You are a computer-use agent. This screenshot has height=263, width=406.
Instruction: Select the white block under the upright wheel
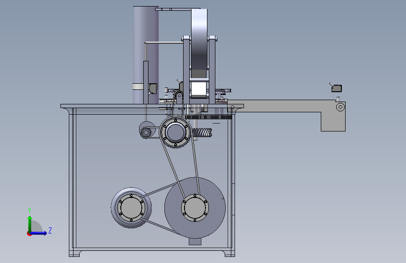tap(199, 89)
